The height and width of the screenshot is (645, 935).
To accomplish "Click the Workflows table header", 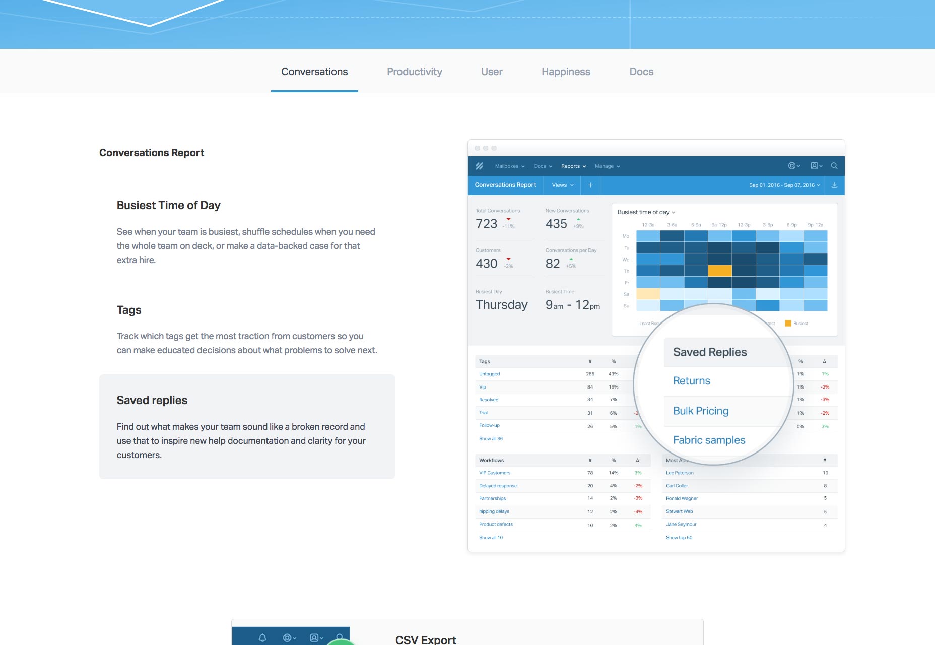I will pyautogui.click(x=491, y=460).
